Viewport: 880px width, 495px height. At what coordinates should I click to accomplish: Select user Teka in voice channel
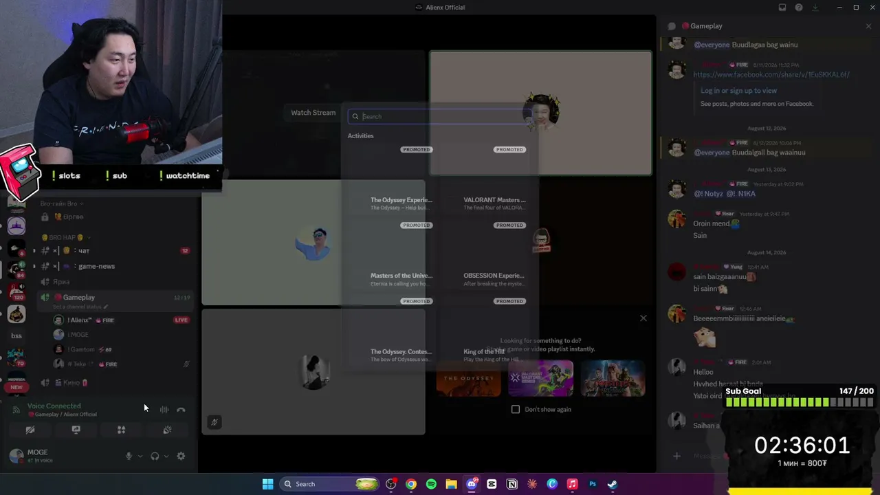pyautogui.click(x=121, y=364)
